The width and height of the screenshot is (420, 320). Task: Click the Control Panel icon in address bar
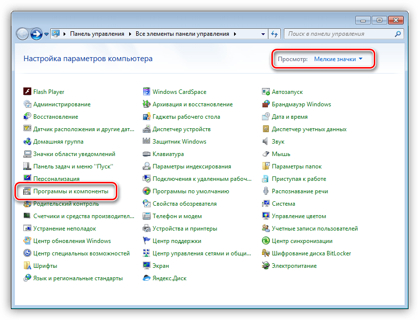click(56, 33)
